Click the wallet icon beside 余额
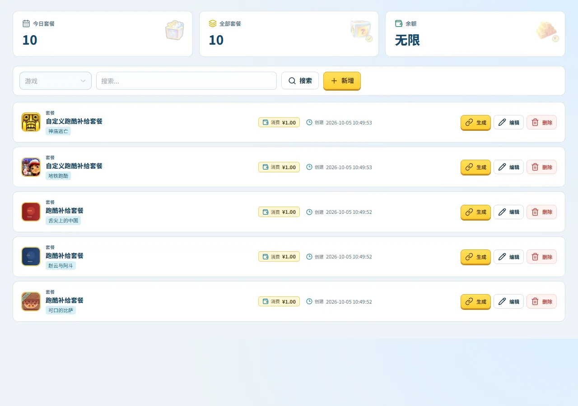This screenshot has height=406, width=578. pos(399,23)
